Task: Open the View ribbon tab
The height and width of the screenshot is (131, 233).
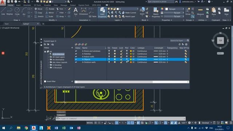Action: (x=56, y=5)
